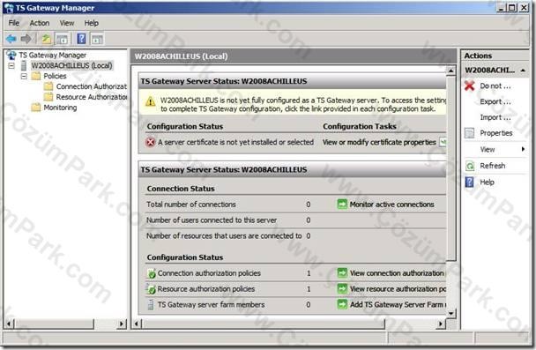Select W2008ACHILLEUS (Local) tree item label
Image resolution: width=536 pixels, height=350 pixels.
pos(71,65)
